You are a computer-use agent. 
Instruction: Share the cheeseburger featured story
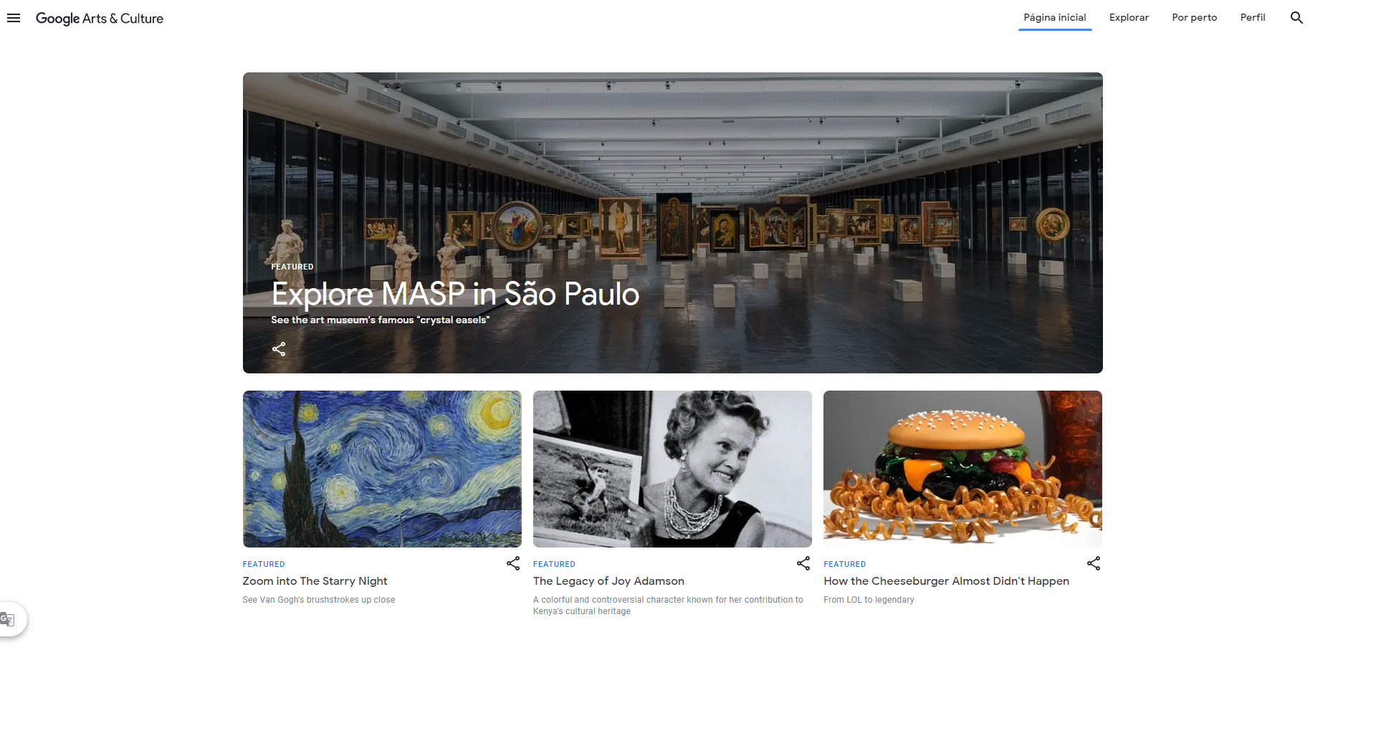(x=1094, y=564)
